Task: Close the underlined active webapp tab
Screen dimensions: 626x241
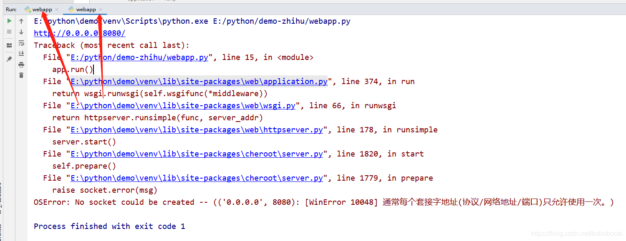Action: tap(101, 10)
